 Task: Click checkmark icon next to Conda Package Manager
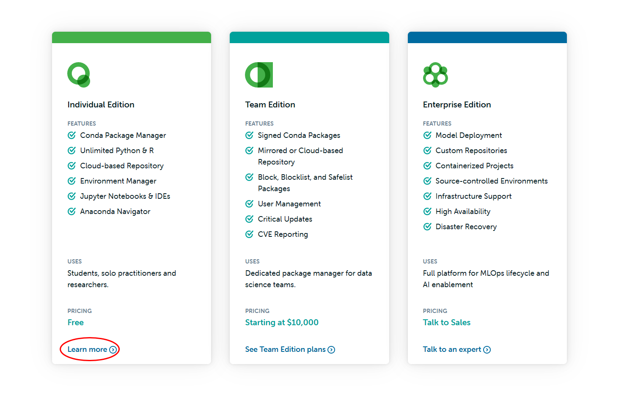point(72,135)
